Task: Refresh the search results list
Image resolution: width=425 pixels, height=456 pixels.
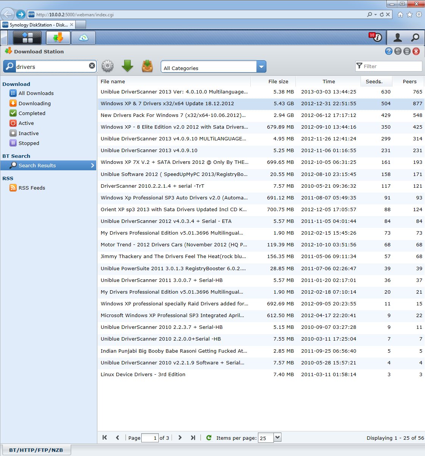Action: pos(209,437)
